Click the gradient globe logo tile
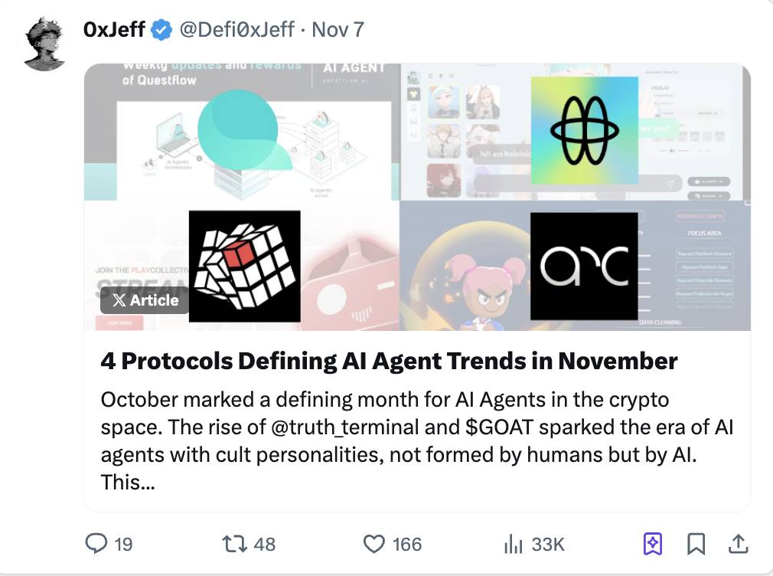 pos(584,130)
